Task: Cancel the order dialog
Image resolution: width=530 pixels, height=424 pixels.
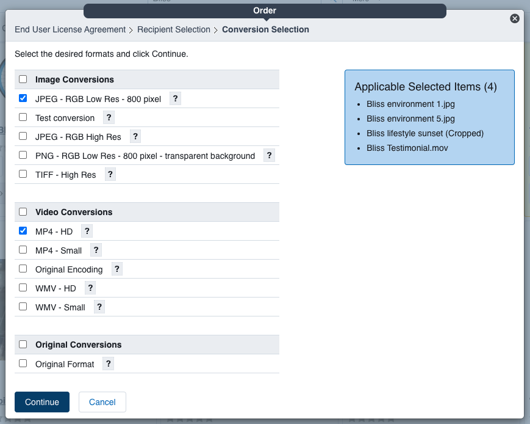Action: pos(102,402)
